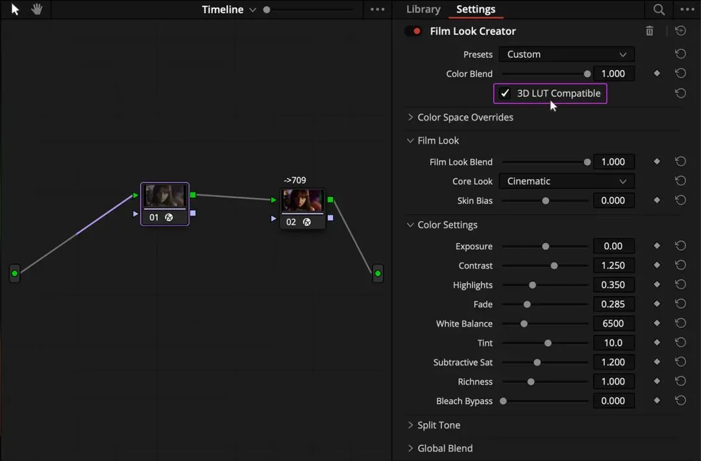This screenshot has width=701, height=461.
Task: Select the arrow pointer tool
Action: (15, 9)
